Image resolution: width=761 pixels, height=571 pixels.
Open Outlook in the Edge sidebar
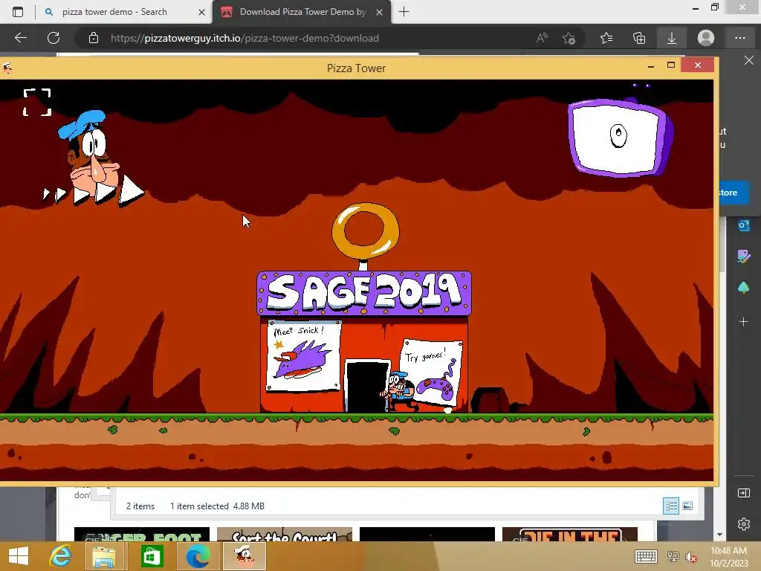[x=743, y=225]
